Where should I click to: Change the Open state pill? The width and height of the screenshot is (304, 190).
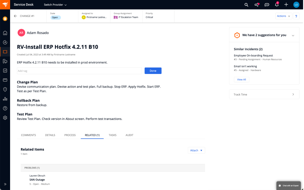56,18
